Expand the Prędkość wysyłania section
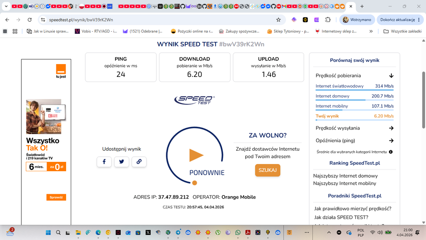The width and height of the screenshot is (426, 240). pyautogui.click(x=391, y=128)
